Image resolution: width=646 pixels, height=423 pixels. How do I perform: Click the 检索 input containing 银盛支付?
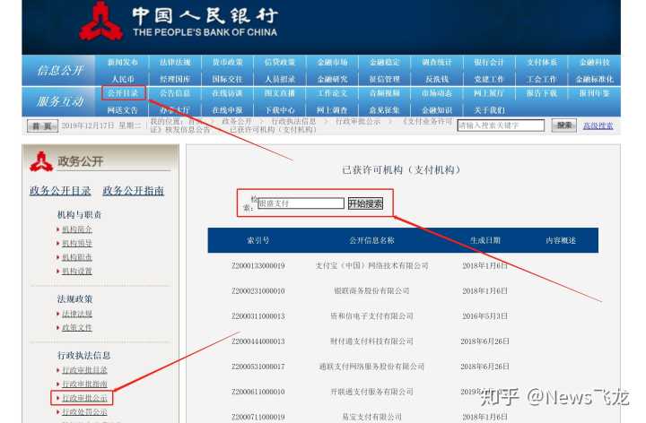coord(300,203)
